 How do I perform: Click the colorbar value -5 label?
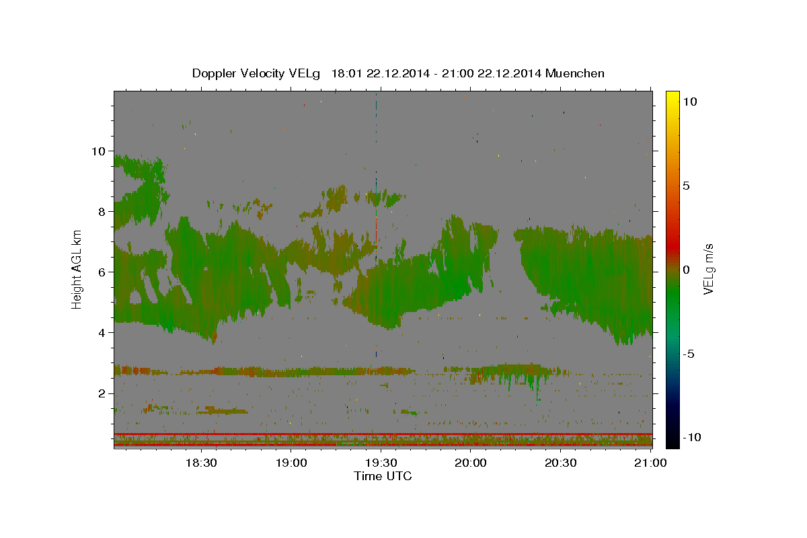(688, 354)
